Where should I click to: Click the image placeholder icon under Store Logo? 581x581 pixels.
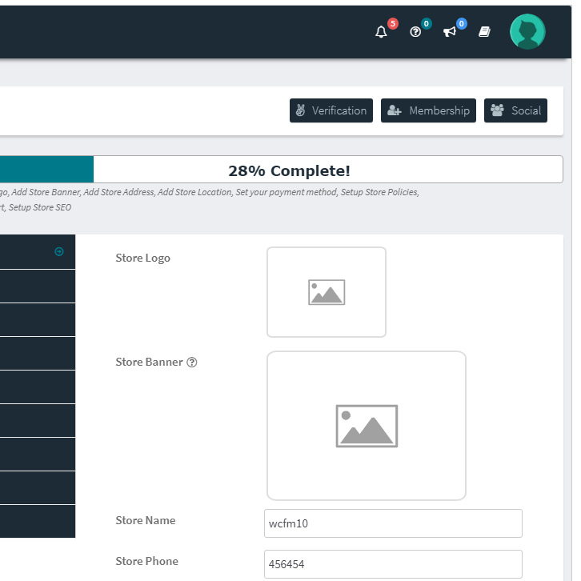coord(327,292)
